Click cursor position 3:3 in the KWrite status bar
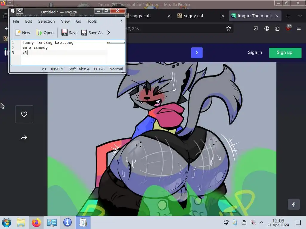The image size is (306, 229). pyautogui.click(x=43, y=69)
